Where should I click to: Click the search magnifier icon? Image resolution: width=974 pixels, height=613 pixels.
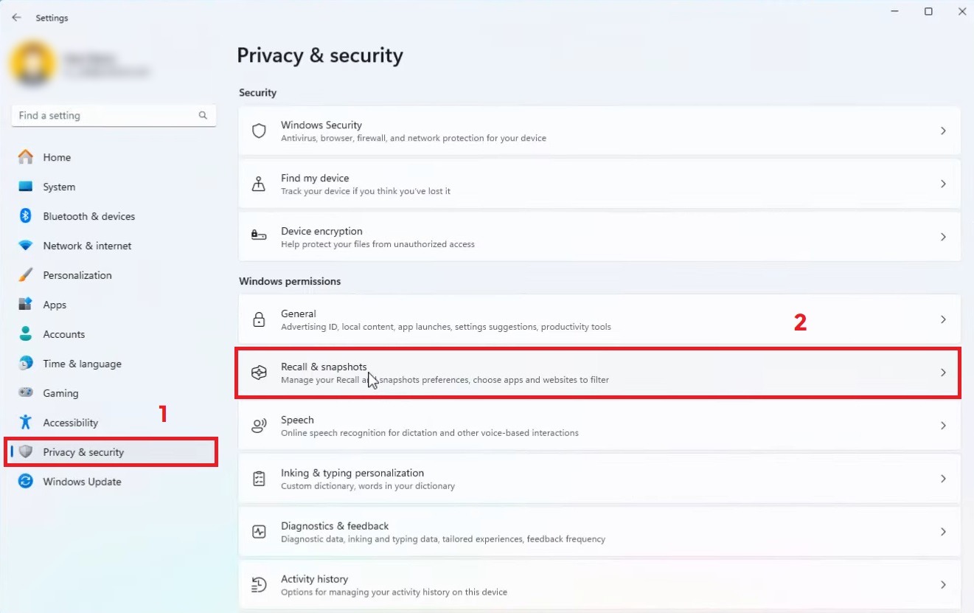(x=203, y=116)
